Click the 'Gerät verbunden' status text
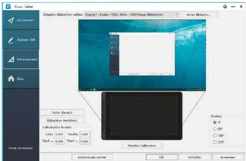Screen dimensions: 246x161 pos(21,148)
